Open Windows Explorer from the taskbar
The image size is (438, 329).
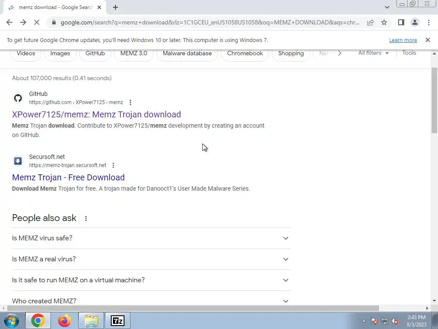91,320
